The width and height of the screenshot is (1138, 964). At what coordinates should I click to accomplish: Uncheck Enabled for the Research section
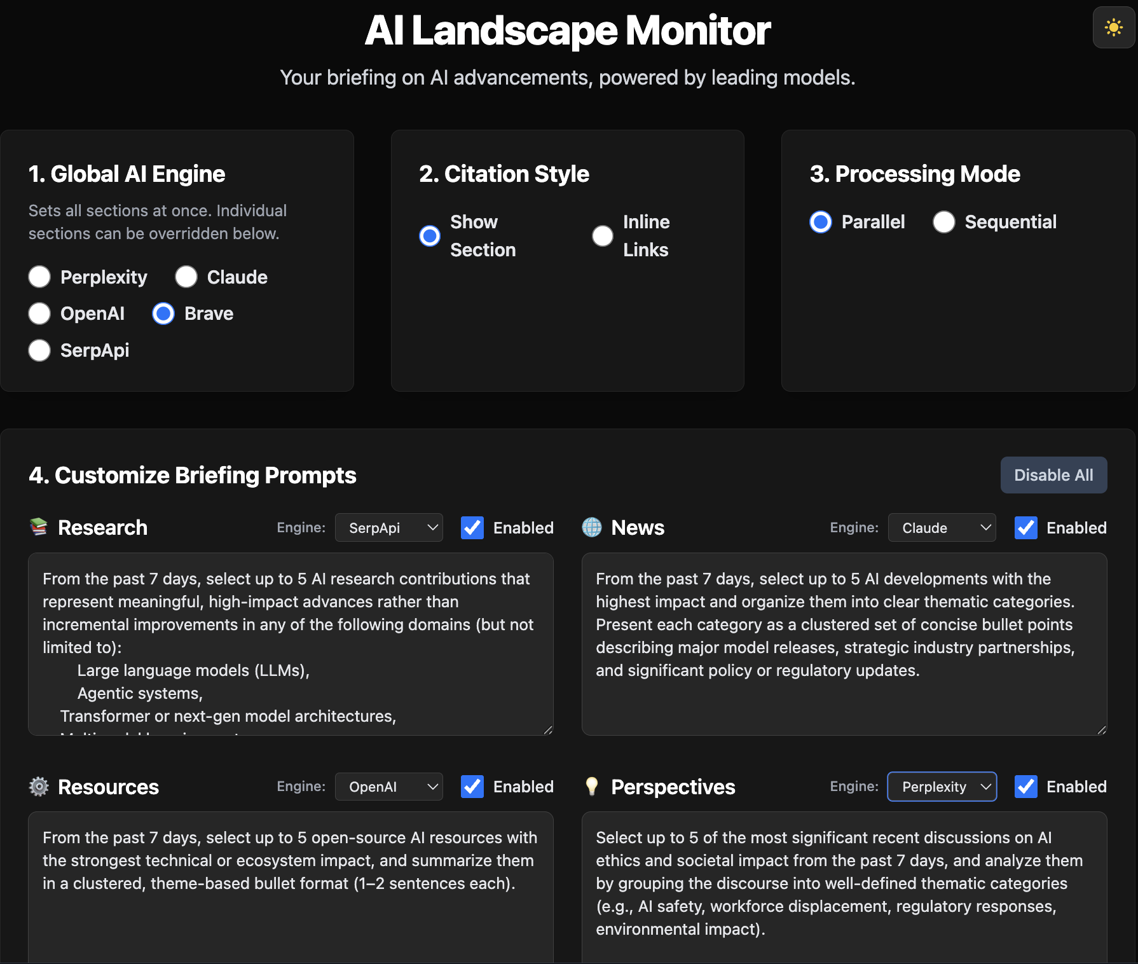(472, 527)
